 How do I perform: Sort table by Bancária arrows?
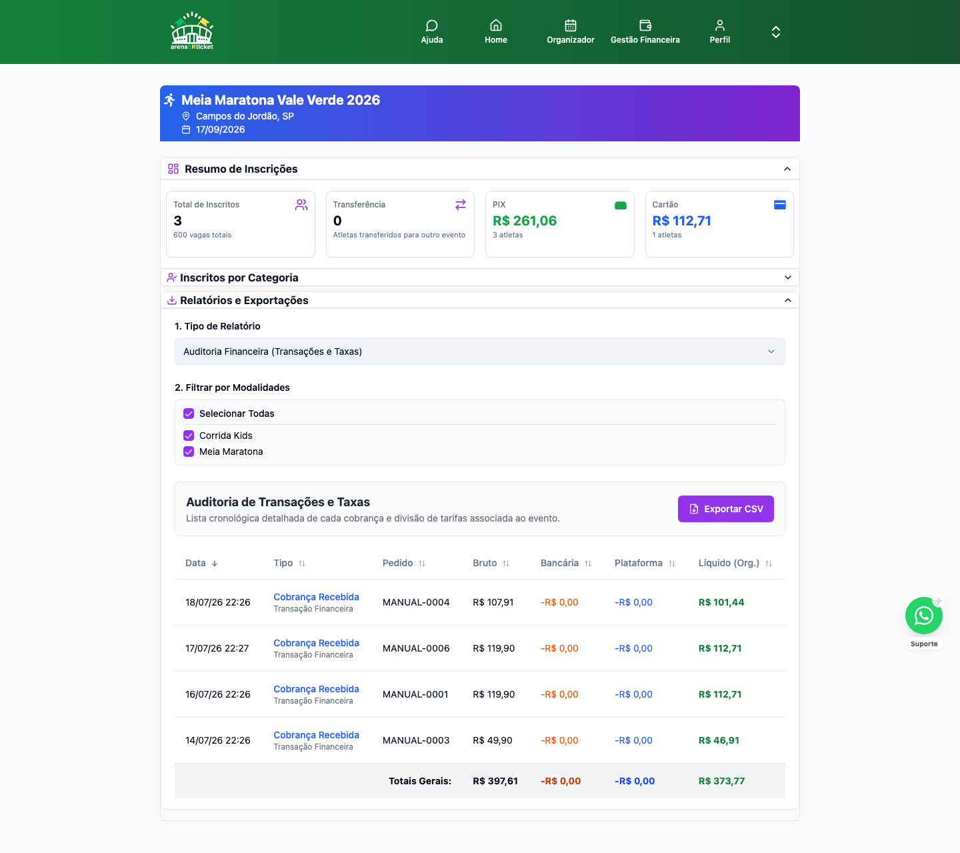[x=588, y=564]
